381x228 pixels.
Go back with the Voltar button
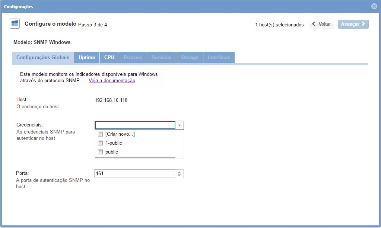[322, 24]
